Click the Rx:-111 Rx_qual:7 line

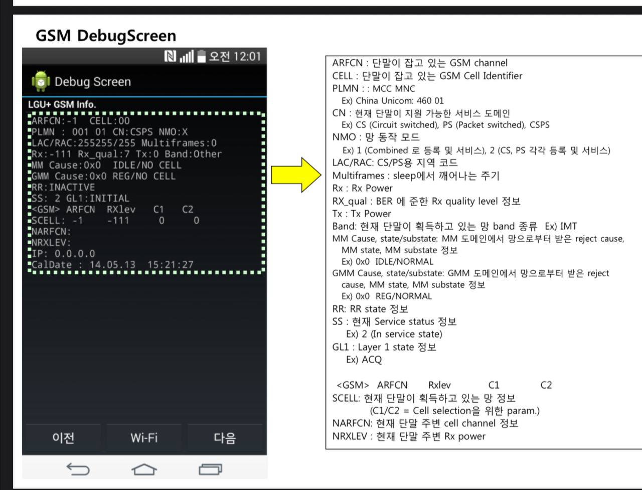pyautogui.click(x=126, y=154)
